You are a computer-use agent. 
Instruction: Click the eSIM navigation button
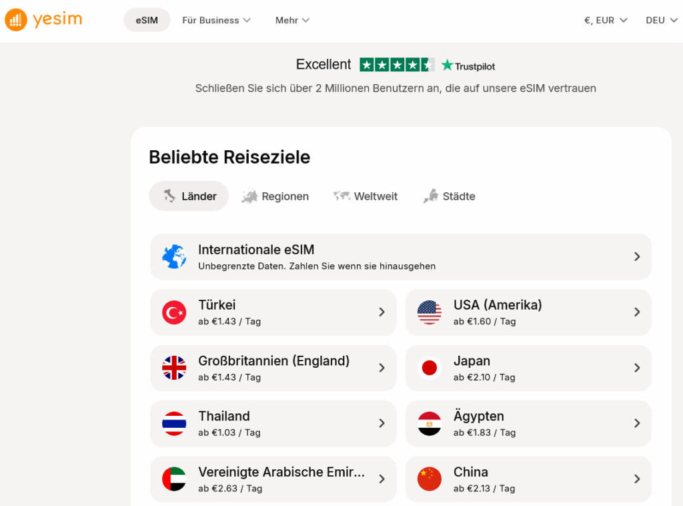tap(147, 20)
